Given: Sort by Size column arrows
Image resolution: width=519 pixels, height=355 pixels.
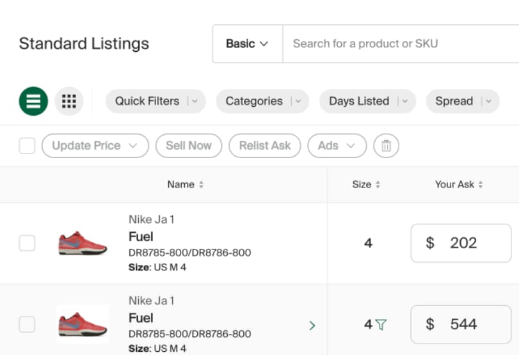Looking at the screenshot, I should pos(378,185).
